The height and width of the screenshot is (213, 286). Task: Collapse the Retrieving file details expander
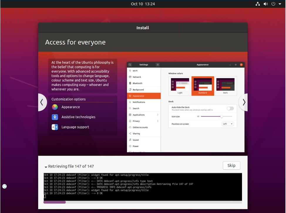(46, 167)
